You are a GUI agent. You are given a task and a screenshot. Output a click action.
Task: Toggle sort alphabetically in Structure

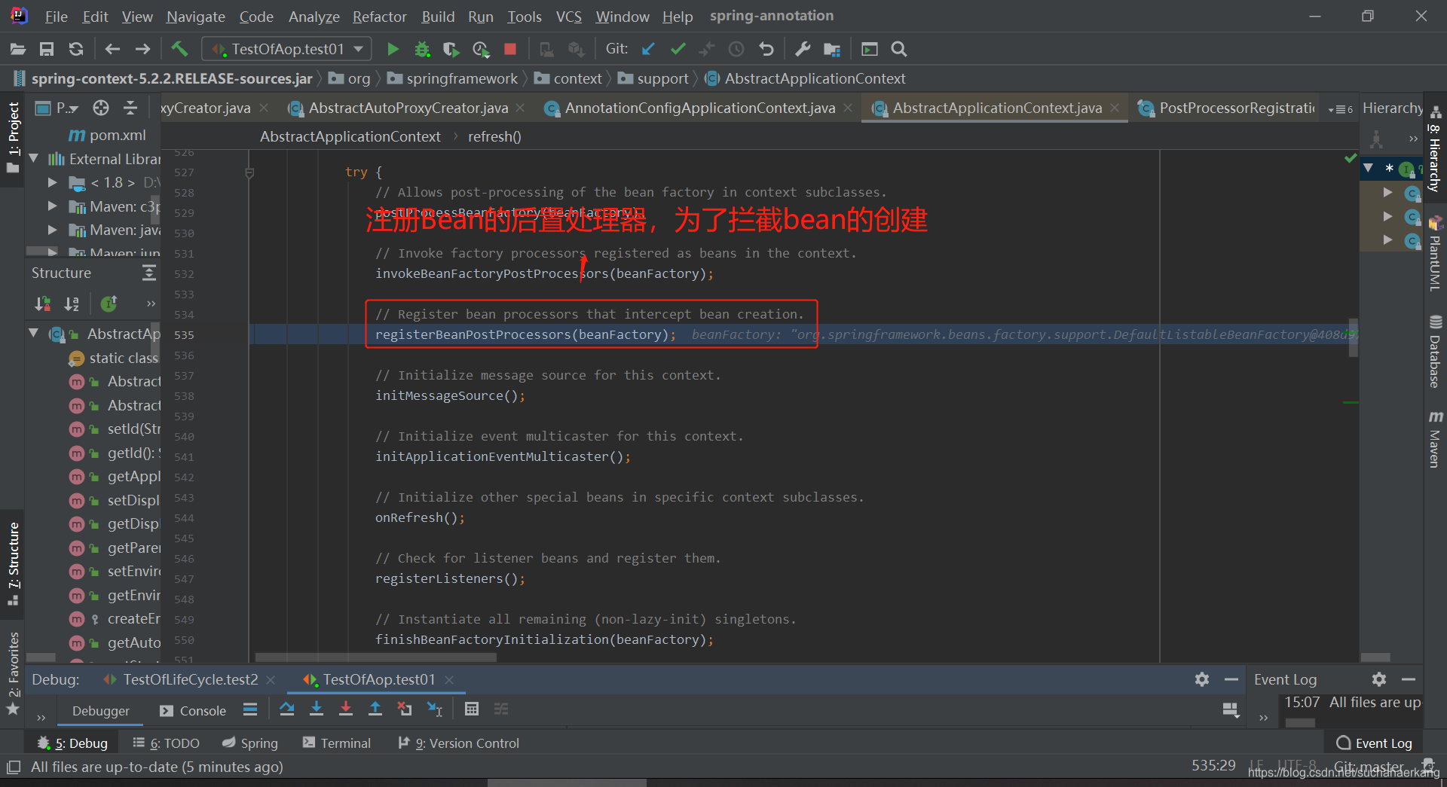point(72,304)
